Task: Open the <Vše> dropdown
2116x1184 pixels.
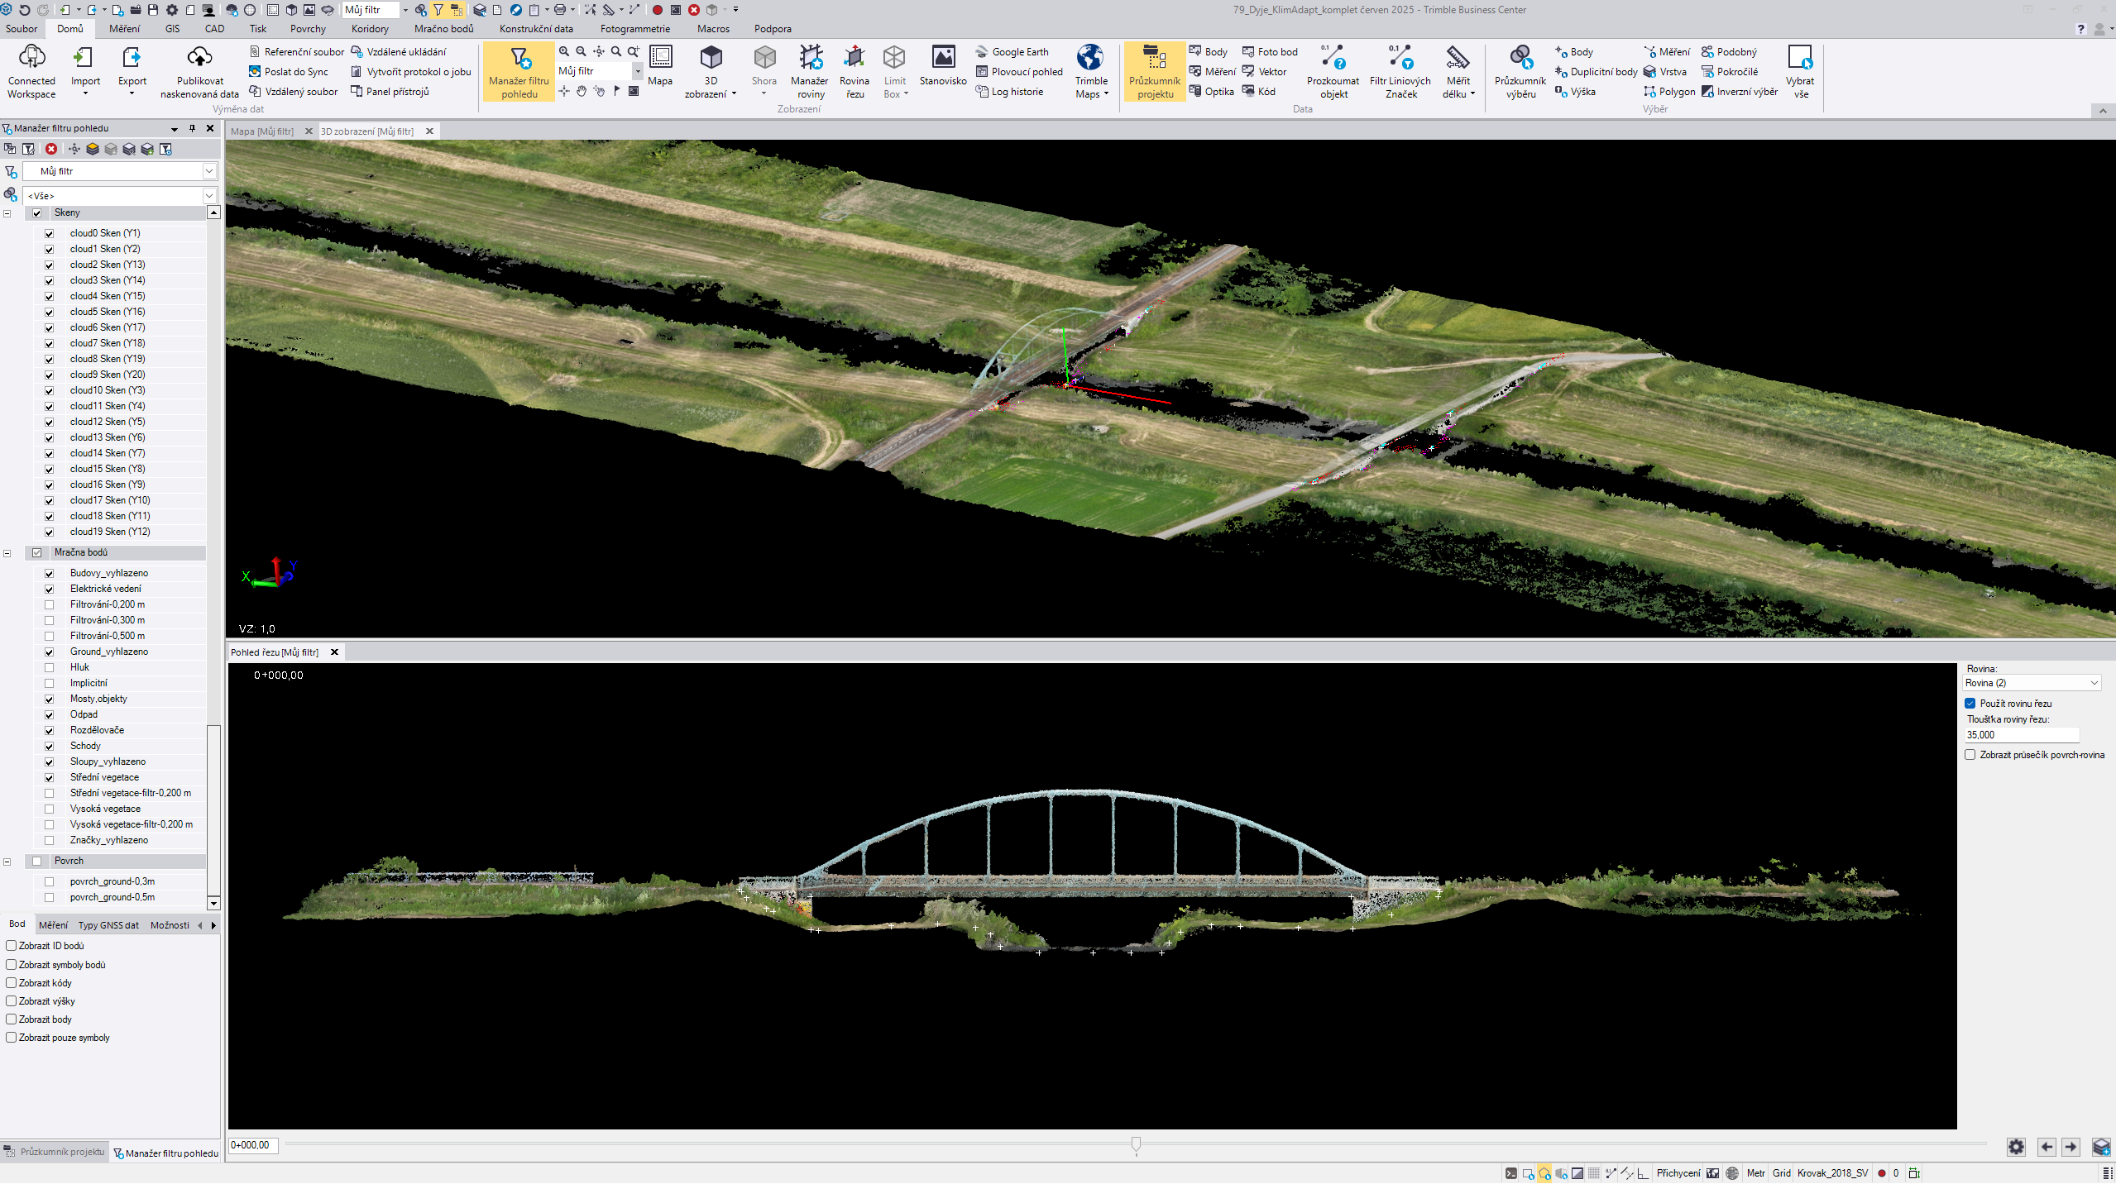Action: 209,196
